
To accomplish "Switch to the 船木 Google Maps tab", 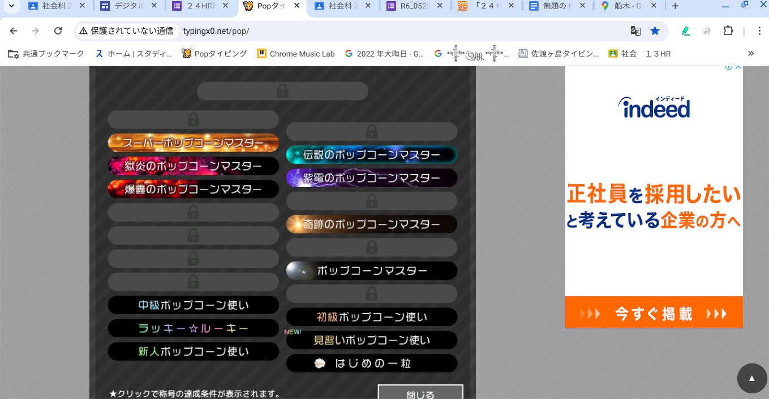I will (x=624, y=6).
